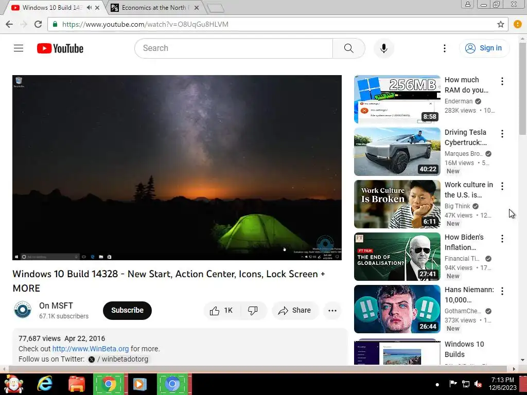Click the Share button

tap(294, 310)
